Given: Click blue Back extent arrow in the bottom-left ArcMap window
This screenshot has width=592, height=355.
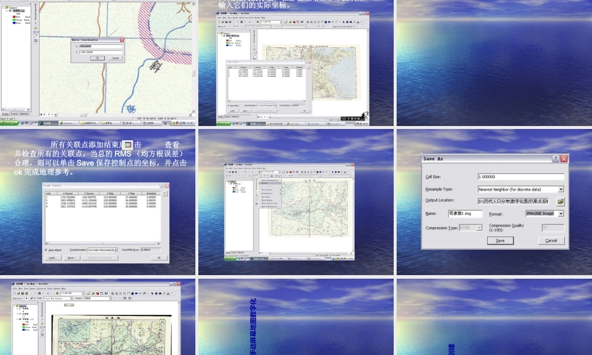Looking at the screenshot, I should (x=136, y=293).
